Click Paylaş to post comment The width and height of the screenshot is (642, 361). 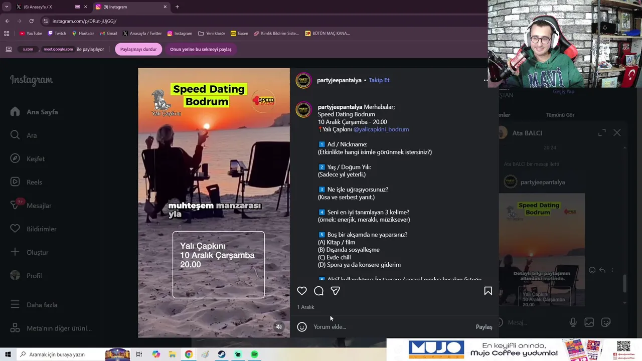[484, 327]
